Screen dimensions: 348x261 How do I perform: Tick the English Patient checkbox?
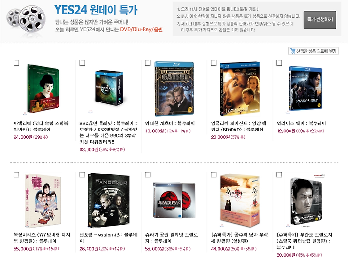point(214,63)
